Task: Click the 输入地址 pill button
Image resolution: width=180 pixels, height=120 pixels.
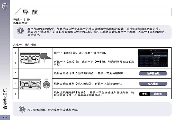Action: pyautogui.click(x=153, y=84)
